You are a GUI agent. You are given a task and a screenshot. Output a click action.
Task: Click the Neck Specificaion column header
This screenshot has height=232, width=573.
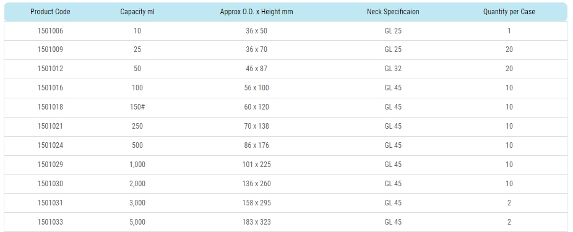pos(393,12)
